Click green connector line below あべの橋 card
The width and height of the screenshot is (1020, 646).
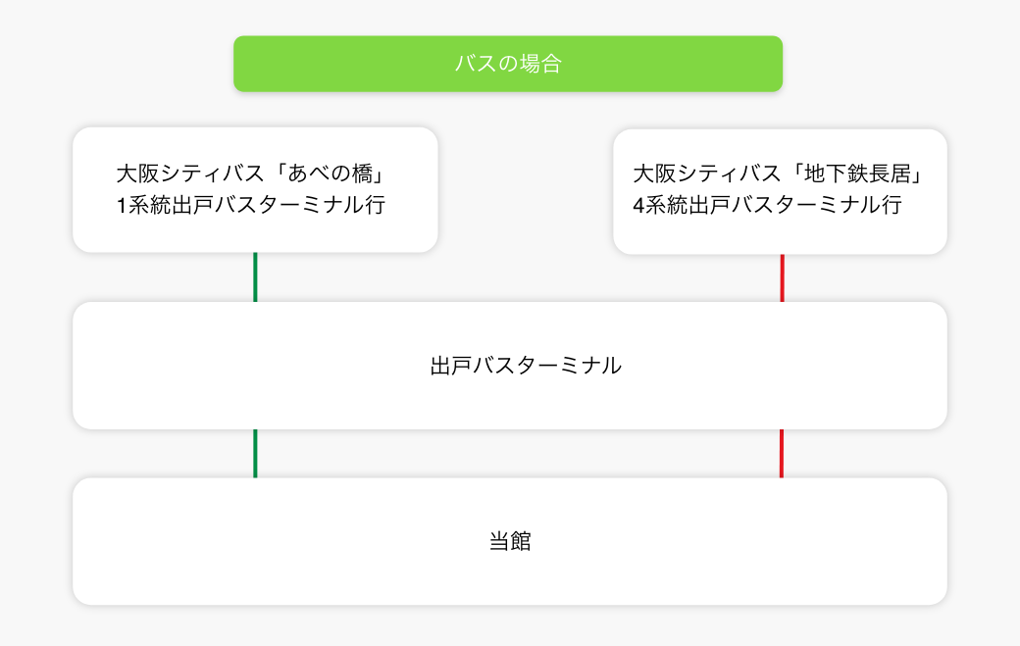click(255, 277)
